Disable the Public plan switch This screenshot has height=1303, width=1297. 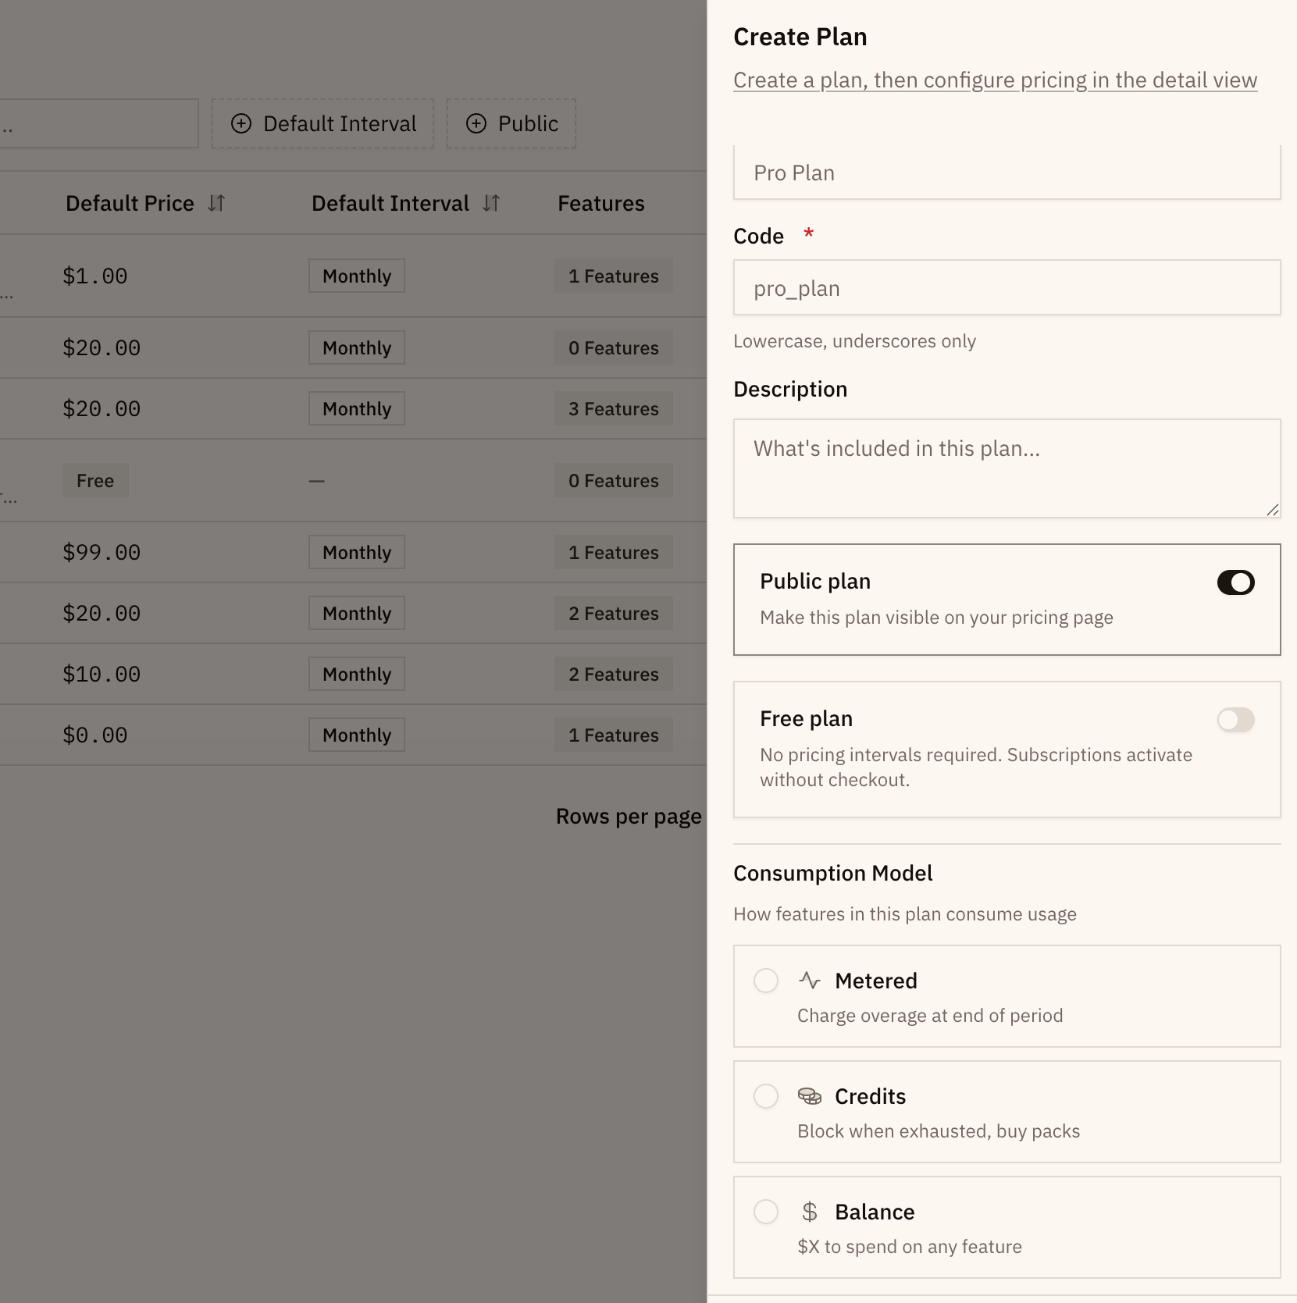click(x=1235, y=582)
